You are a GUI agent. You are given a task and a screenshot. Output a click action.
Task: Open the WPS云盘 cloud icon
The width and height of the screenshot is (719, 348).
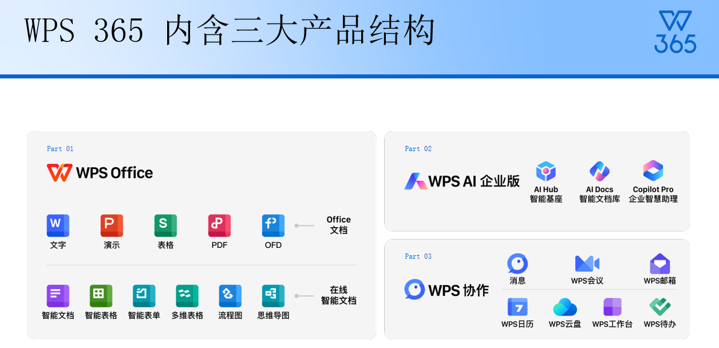click(565, 307)
